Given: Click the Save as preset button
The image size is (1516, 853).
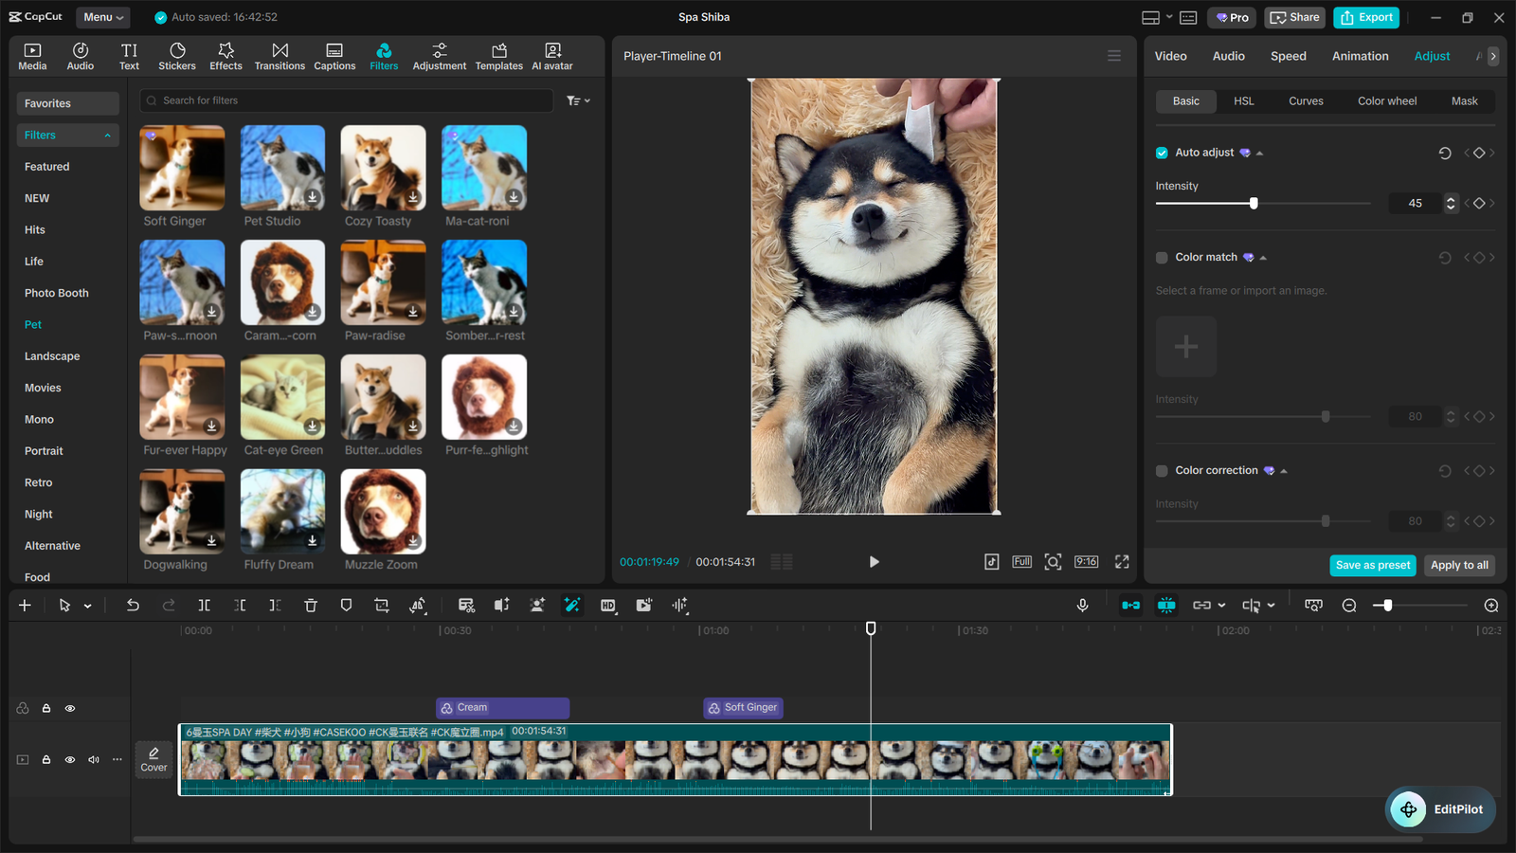Looking at the screenshot, I should (1372, 565).
